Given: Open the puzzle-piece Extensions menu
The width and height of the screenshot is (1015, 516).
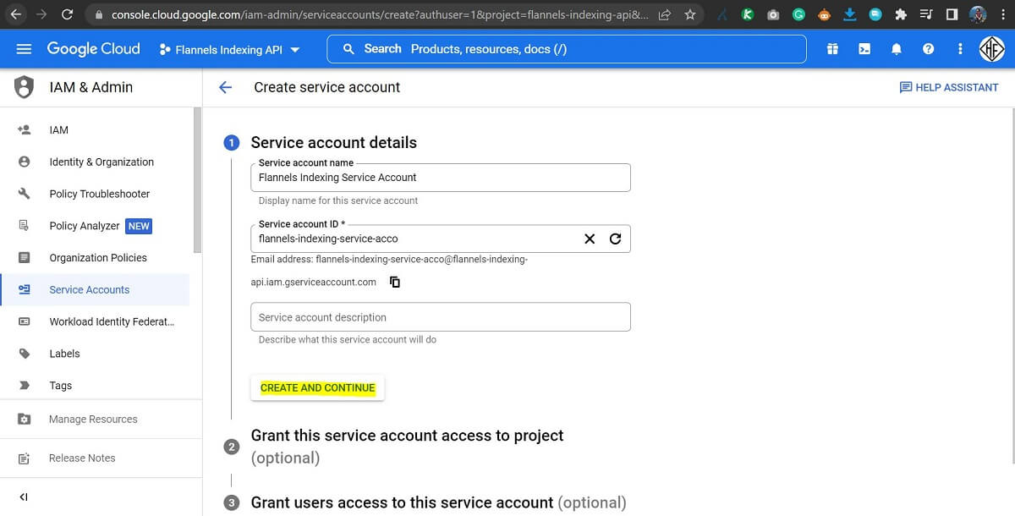Looking at the screenshot, I should (x=901, y=14).
